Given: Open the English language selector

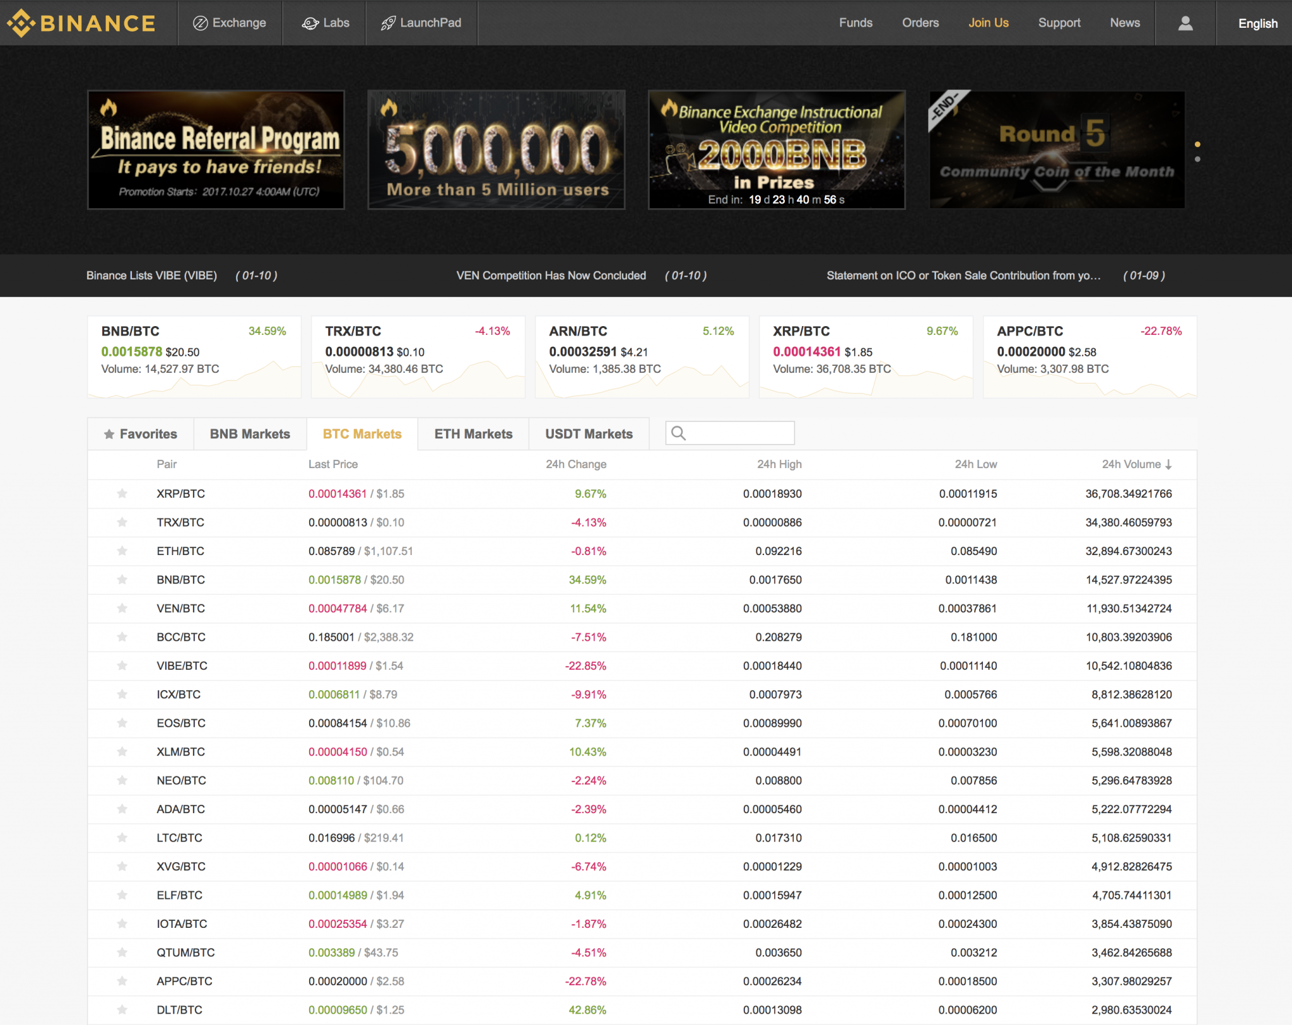Looking at the screenshot, I should pyautogui.click(x=1257, y=23).
